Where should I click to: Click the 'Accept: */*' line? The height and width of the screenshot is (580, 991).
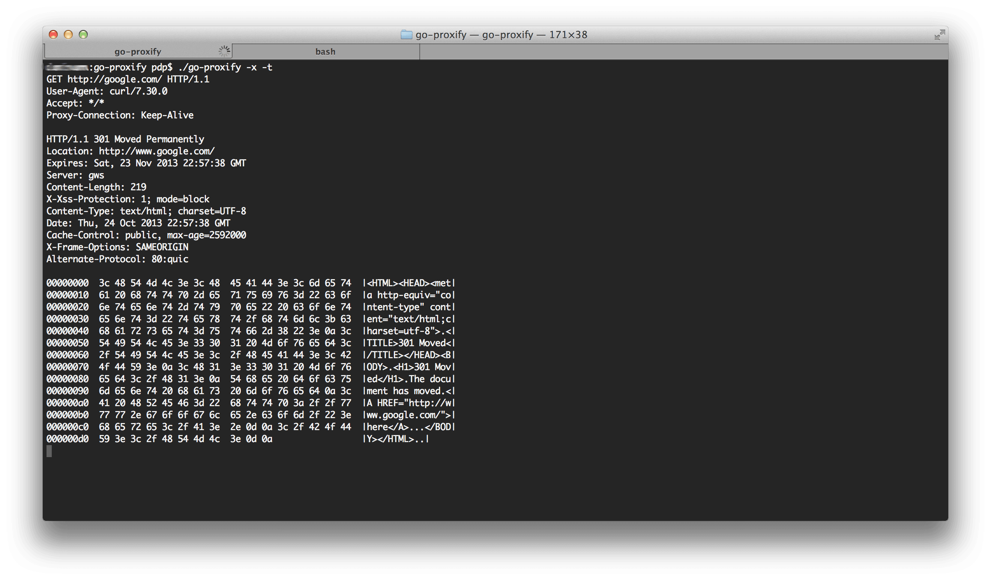point(75,103)
